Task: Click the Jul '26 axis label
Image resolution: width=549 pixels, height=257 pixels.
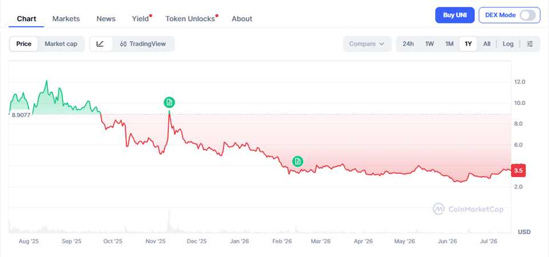Action: (x=488, y=241)
